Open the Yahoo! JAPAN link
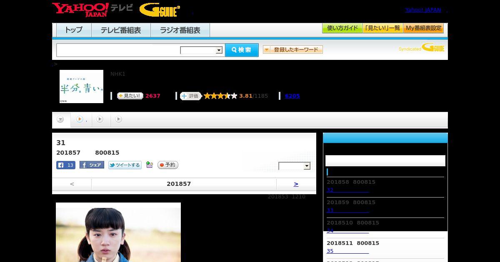500x262 pixels. (423, 10)
